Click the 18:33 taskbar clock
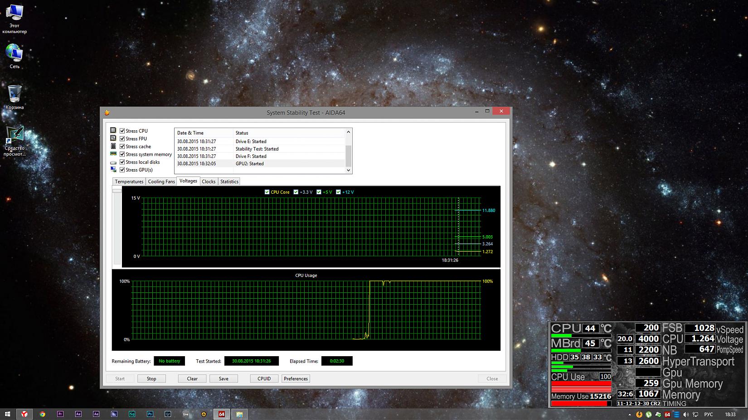 730,415
